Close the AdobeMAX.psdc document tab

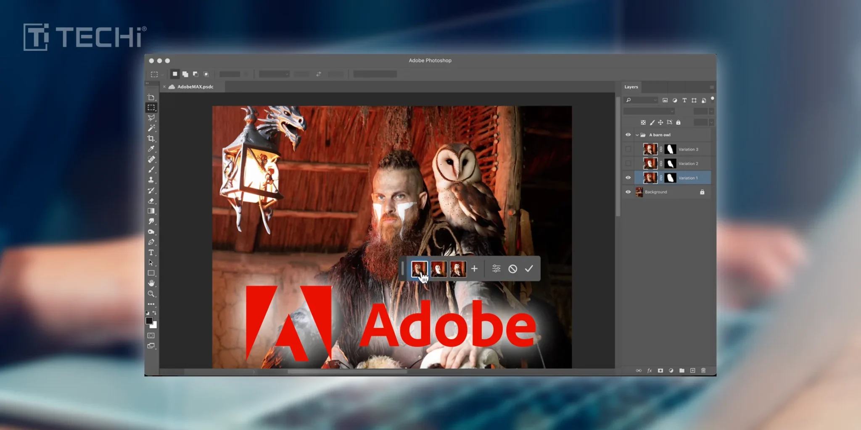pos(164,87)
